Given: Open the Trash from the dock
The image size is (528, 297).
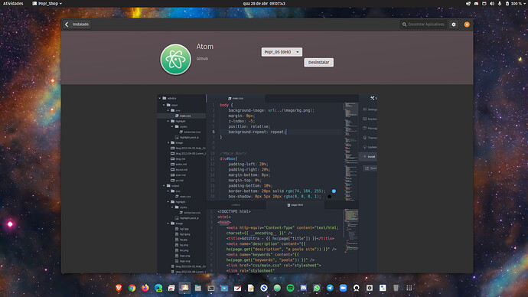Looking at the screenshot, I should click(x=396, y=288).
